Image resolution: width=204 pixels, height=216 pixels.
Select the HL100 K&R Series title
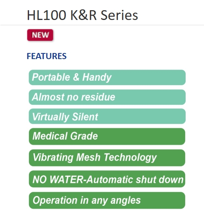82,15
